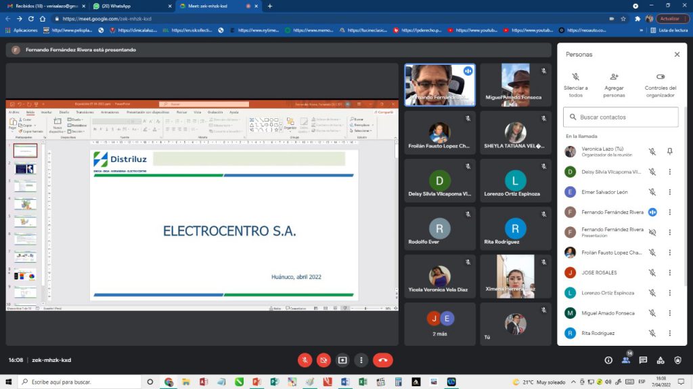Open more options for Deisy Silvia Vilcapoma
The width and height of the screenshot is (693, 389).
tap(669, 172)
